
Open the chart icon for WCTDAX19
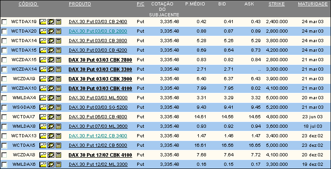(43, 22)
